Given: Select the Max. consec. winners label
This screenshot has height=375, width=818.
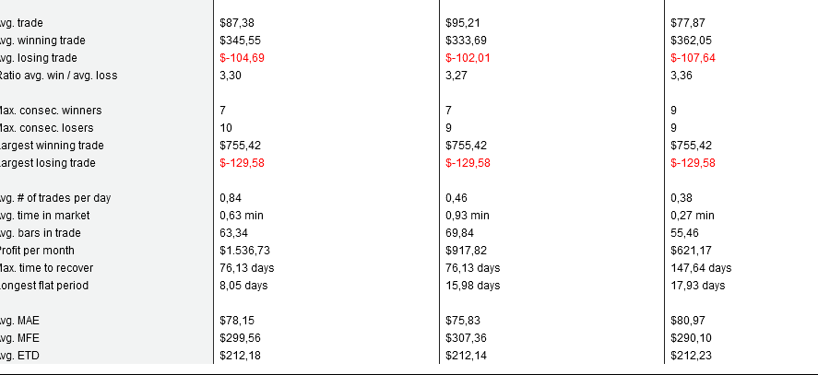Looking at the screenshot, I should tap(50, 110).
